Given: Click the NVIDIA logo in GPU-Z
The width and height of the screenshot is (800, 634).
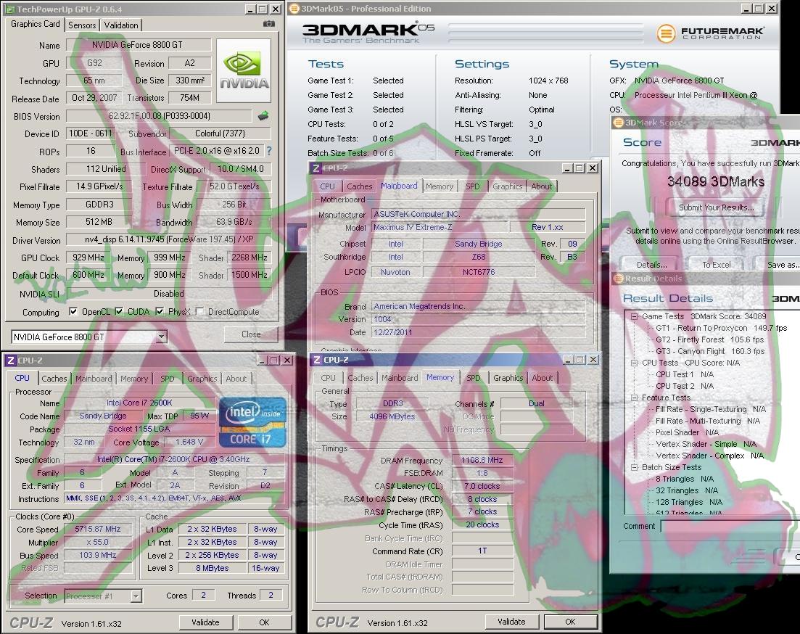Looking at the screenshot, I should pos(244,70).
